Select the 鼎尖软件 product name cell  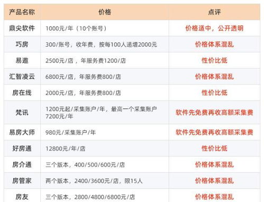point(22,28)
